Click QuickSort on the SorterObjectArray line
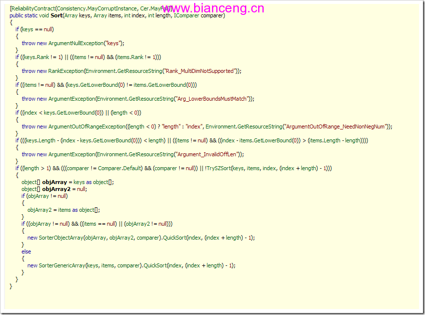The image size is (425, 315). [175, 238]
